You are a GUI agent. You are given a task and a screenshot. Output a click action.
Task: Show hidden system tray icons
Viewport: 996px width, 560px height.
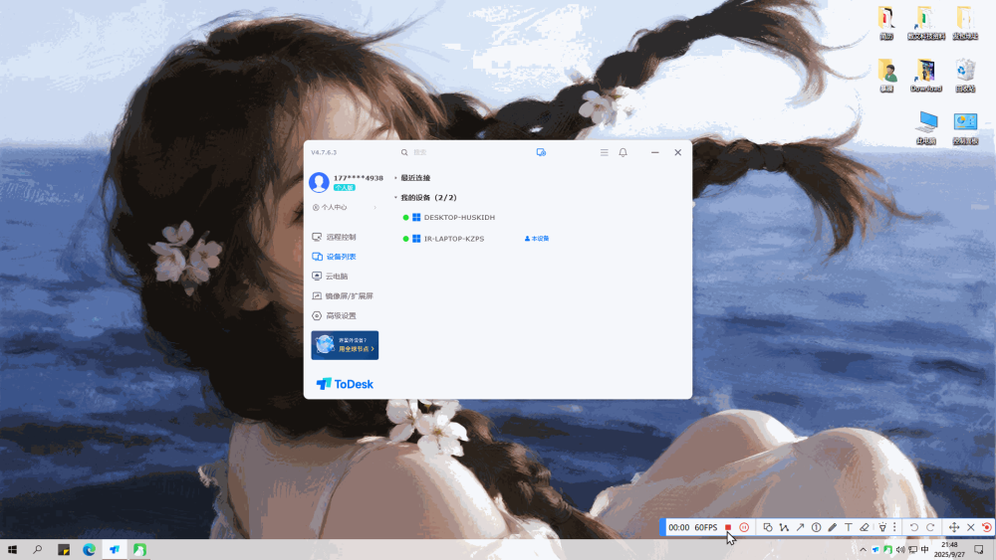(863, 550)
